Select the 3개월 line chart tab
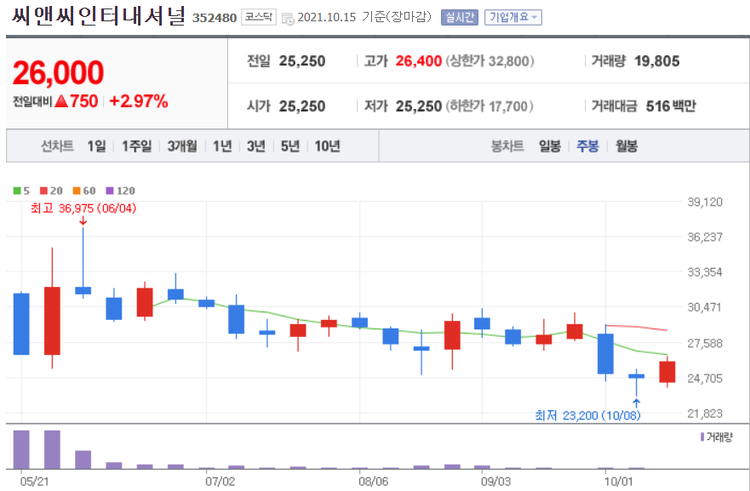This screenshot has width=750, height=491. point(182,146)
